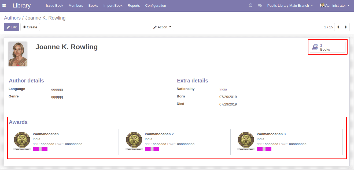Click the Genre value qqqqqq
Viewport: 354px width, 170px height.
coord(57,97)
